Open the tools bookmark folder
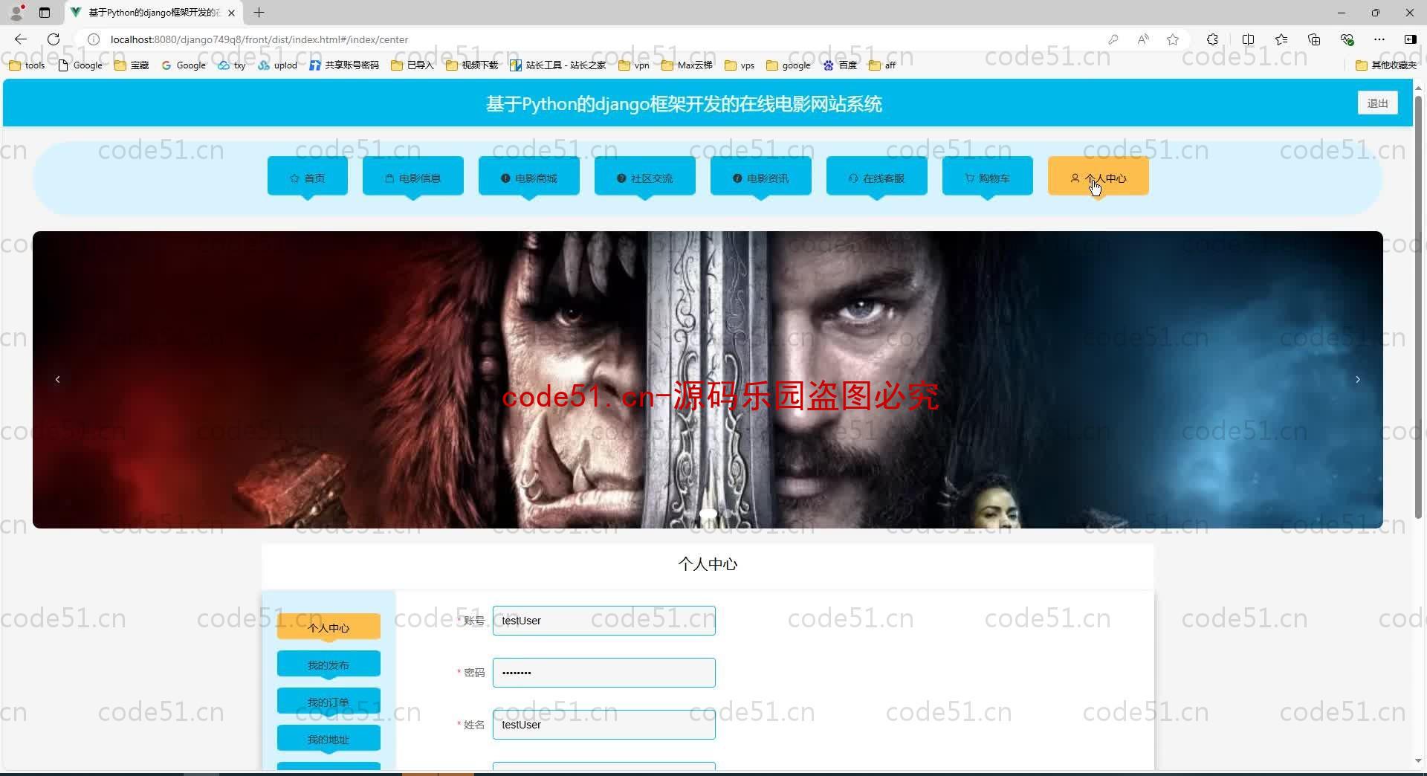 (27, 65)
